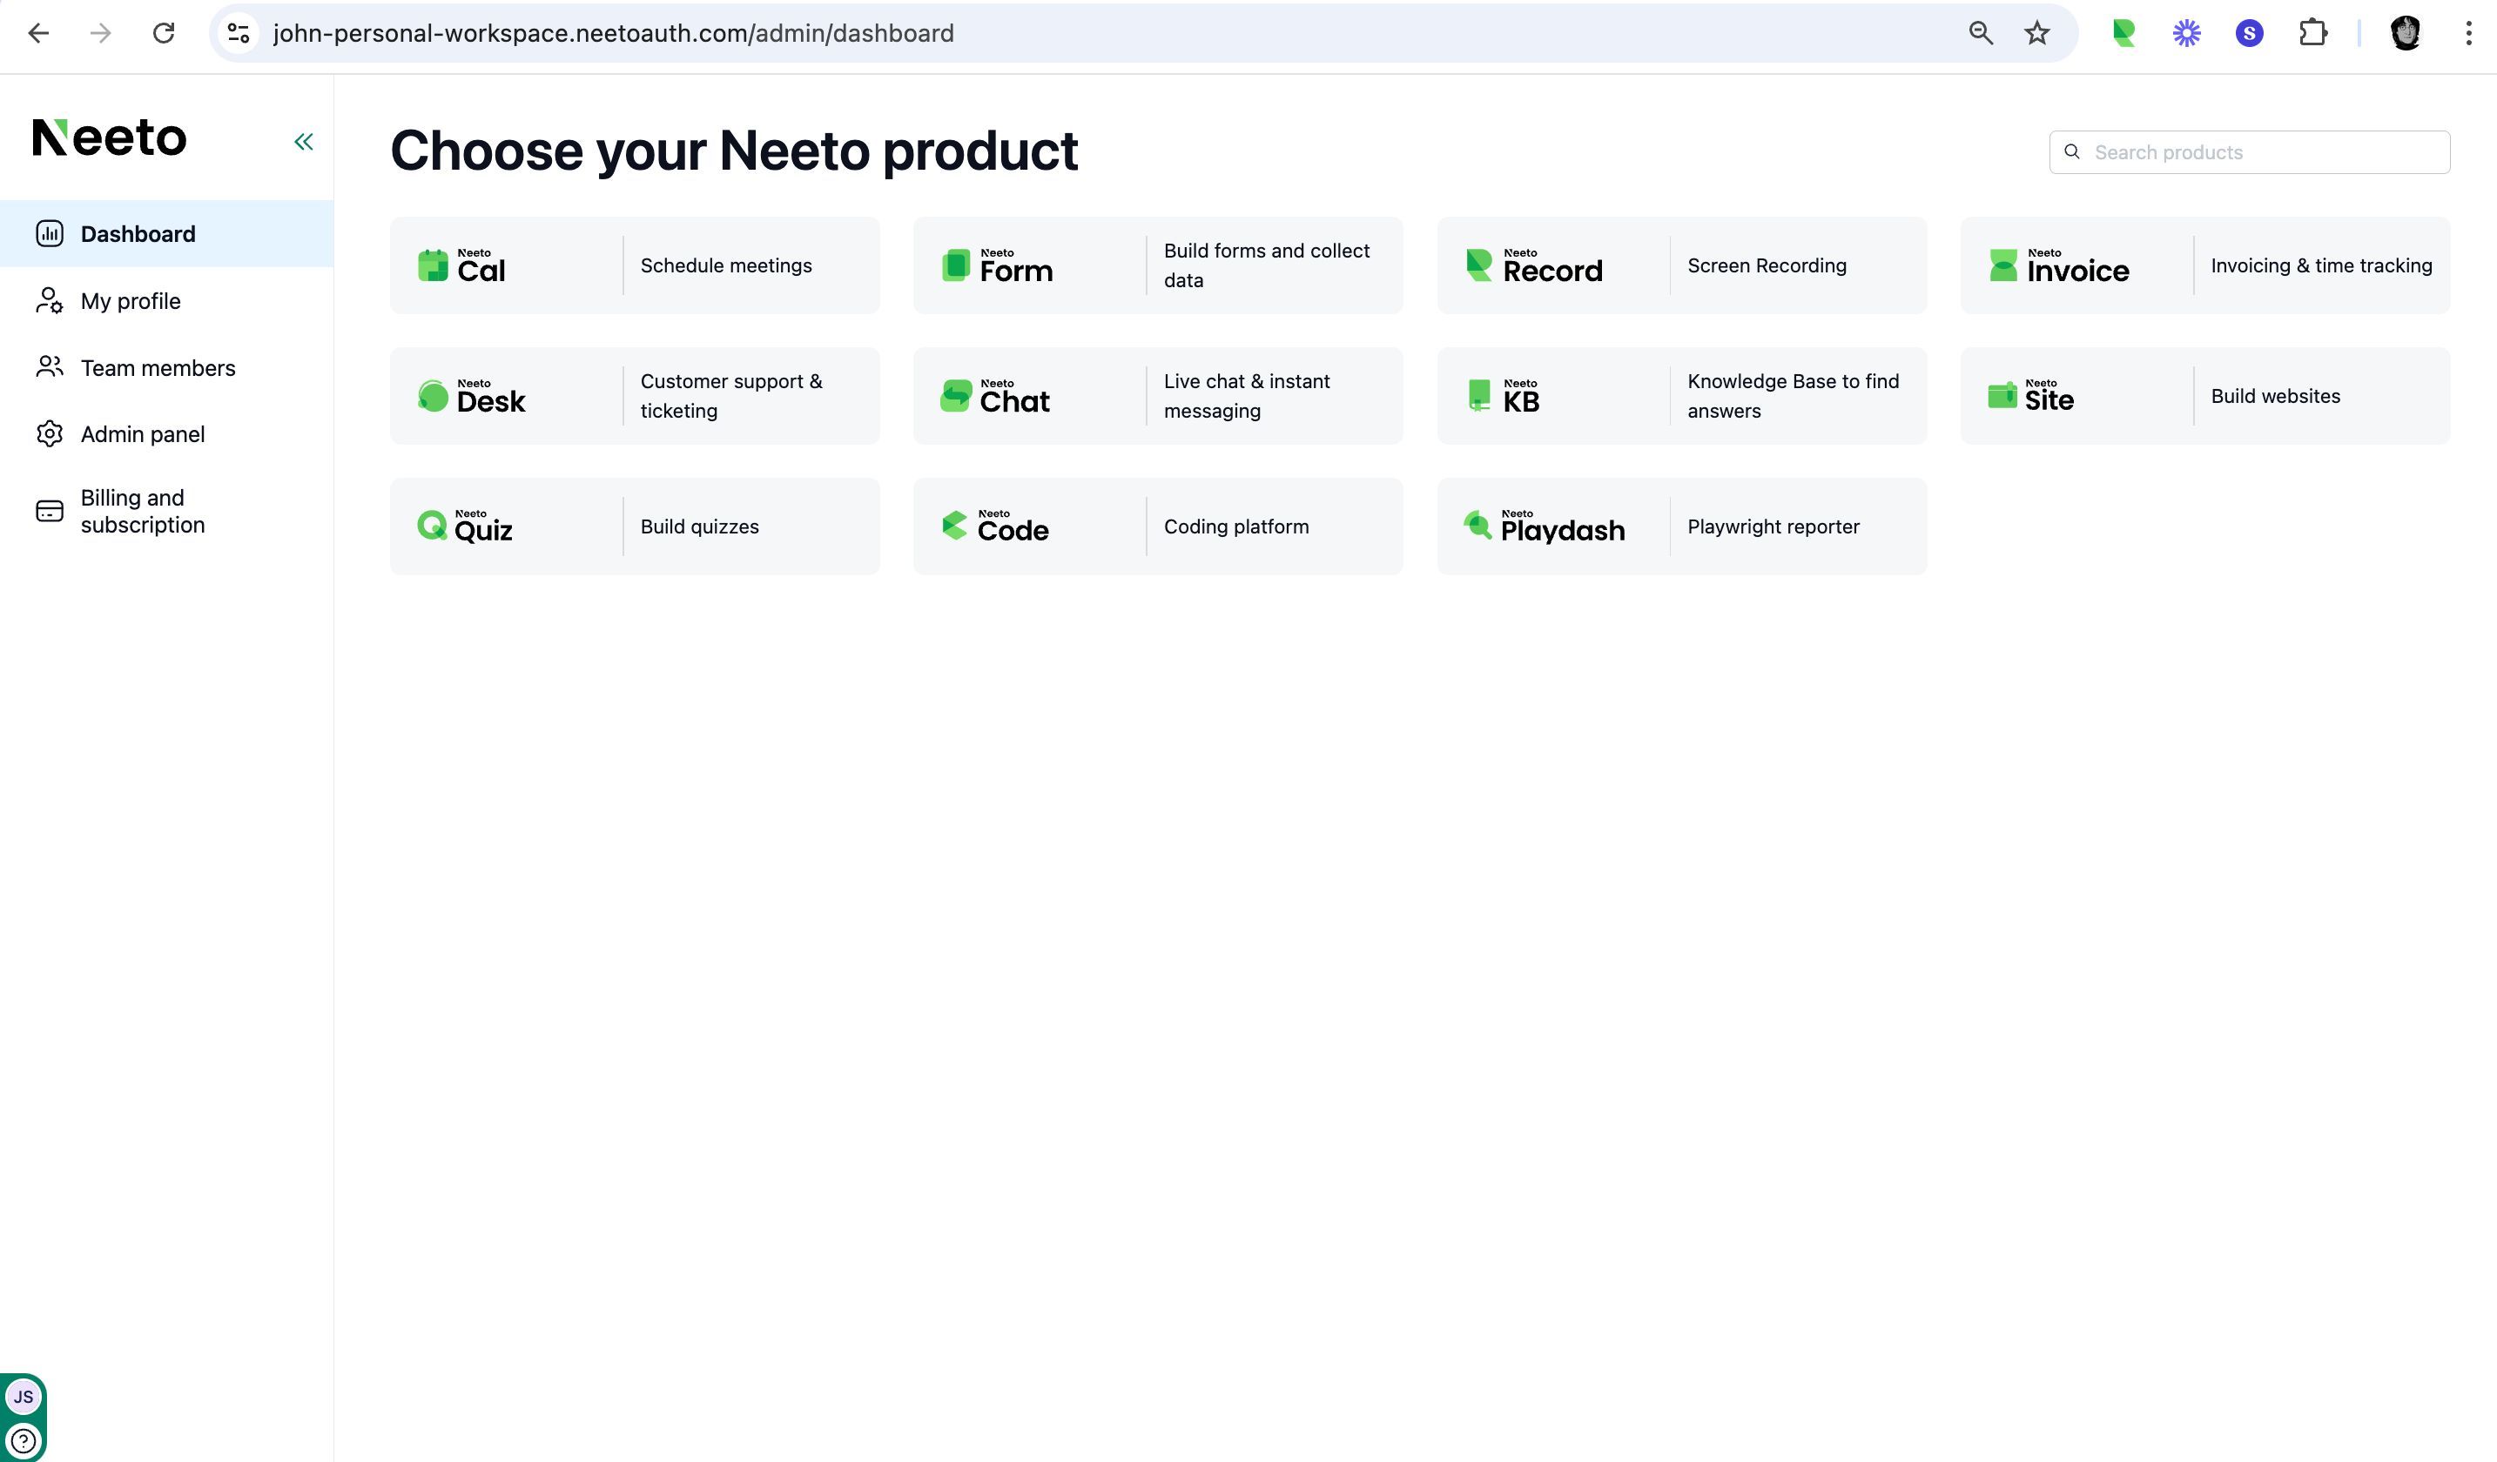2497x1462 pixels.
Task: Open the Extensions puzzle menu
Action: pyautogui.click(x=2312, y=33)
